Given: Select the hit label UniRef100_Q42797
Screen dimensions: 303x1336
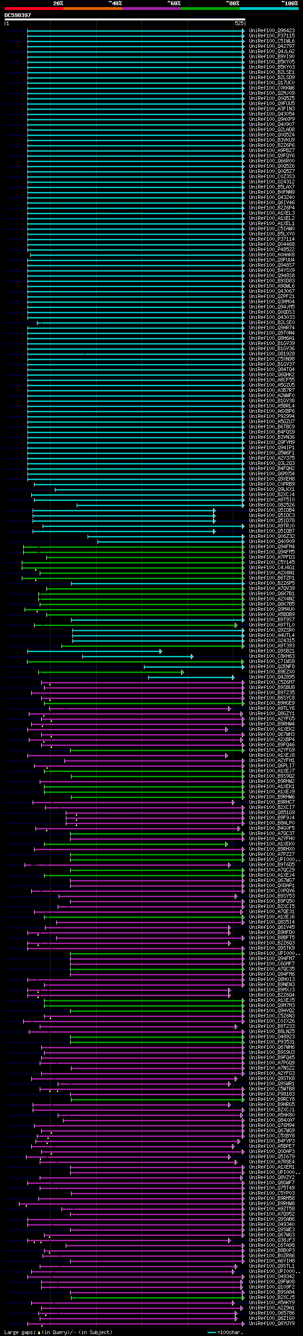Looking at the screenshot, I should (272, 46).
